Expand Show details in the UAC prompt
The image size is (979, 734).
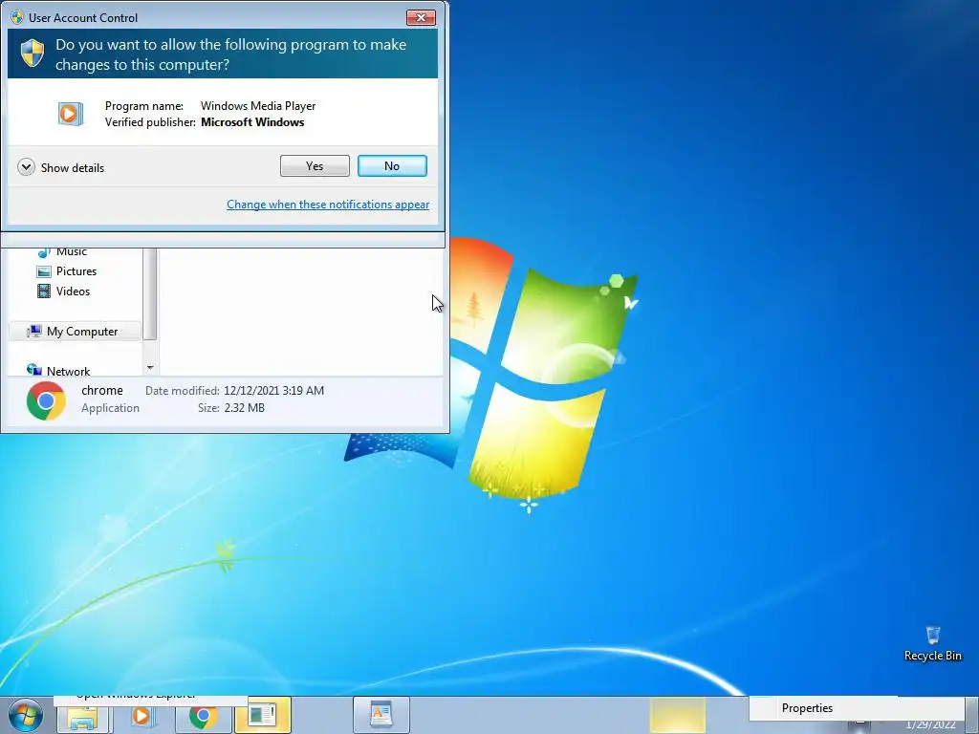pyautogui.click(x=61, y=167)
